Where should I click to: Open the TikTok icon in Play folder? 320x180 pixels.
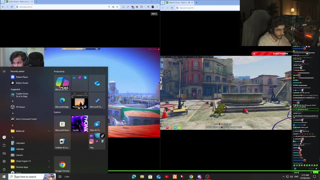[x=102, y=136]
